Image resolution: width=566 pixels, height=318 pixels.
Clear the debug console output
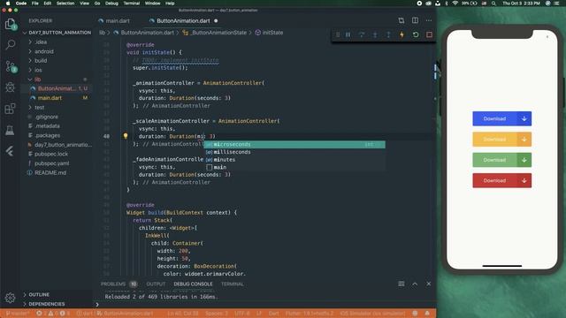click(401, 284)
